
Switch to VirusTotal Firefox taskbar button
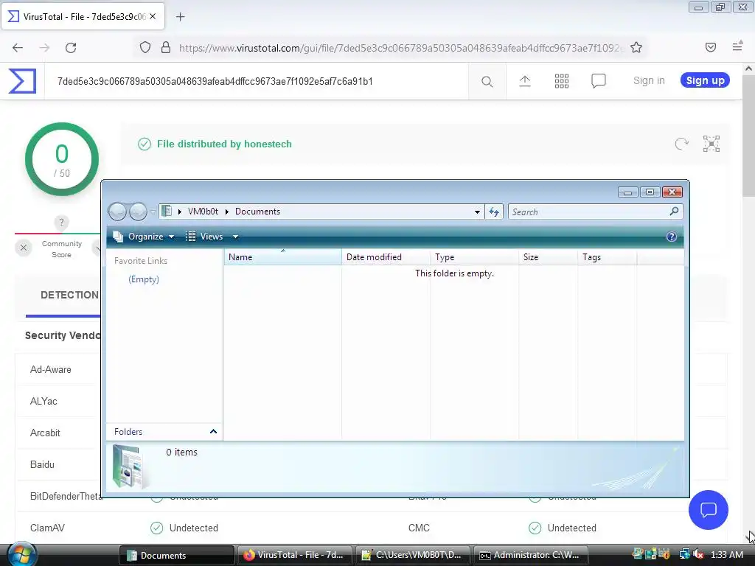tap(294, 556)
